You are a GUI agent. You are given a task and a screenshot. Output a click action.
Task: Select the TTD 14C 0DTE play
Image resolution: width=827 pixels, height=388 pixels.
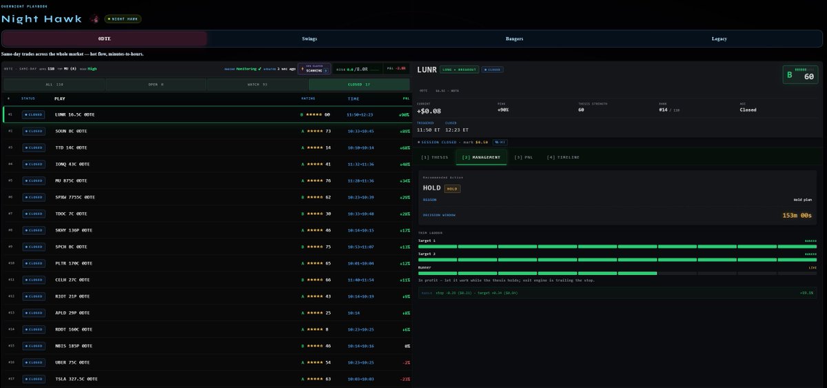pyautogui.click(x=207, y=147)
